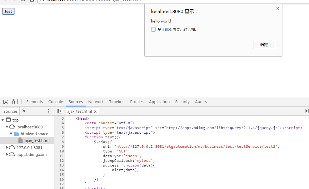
Task: Open the Sources DevTools tab
Action: [76, 102]
